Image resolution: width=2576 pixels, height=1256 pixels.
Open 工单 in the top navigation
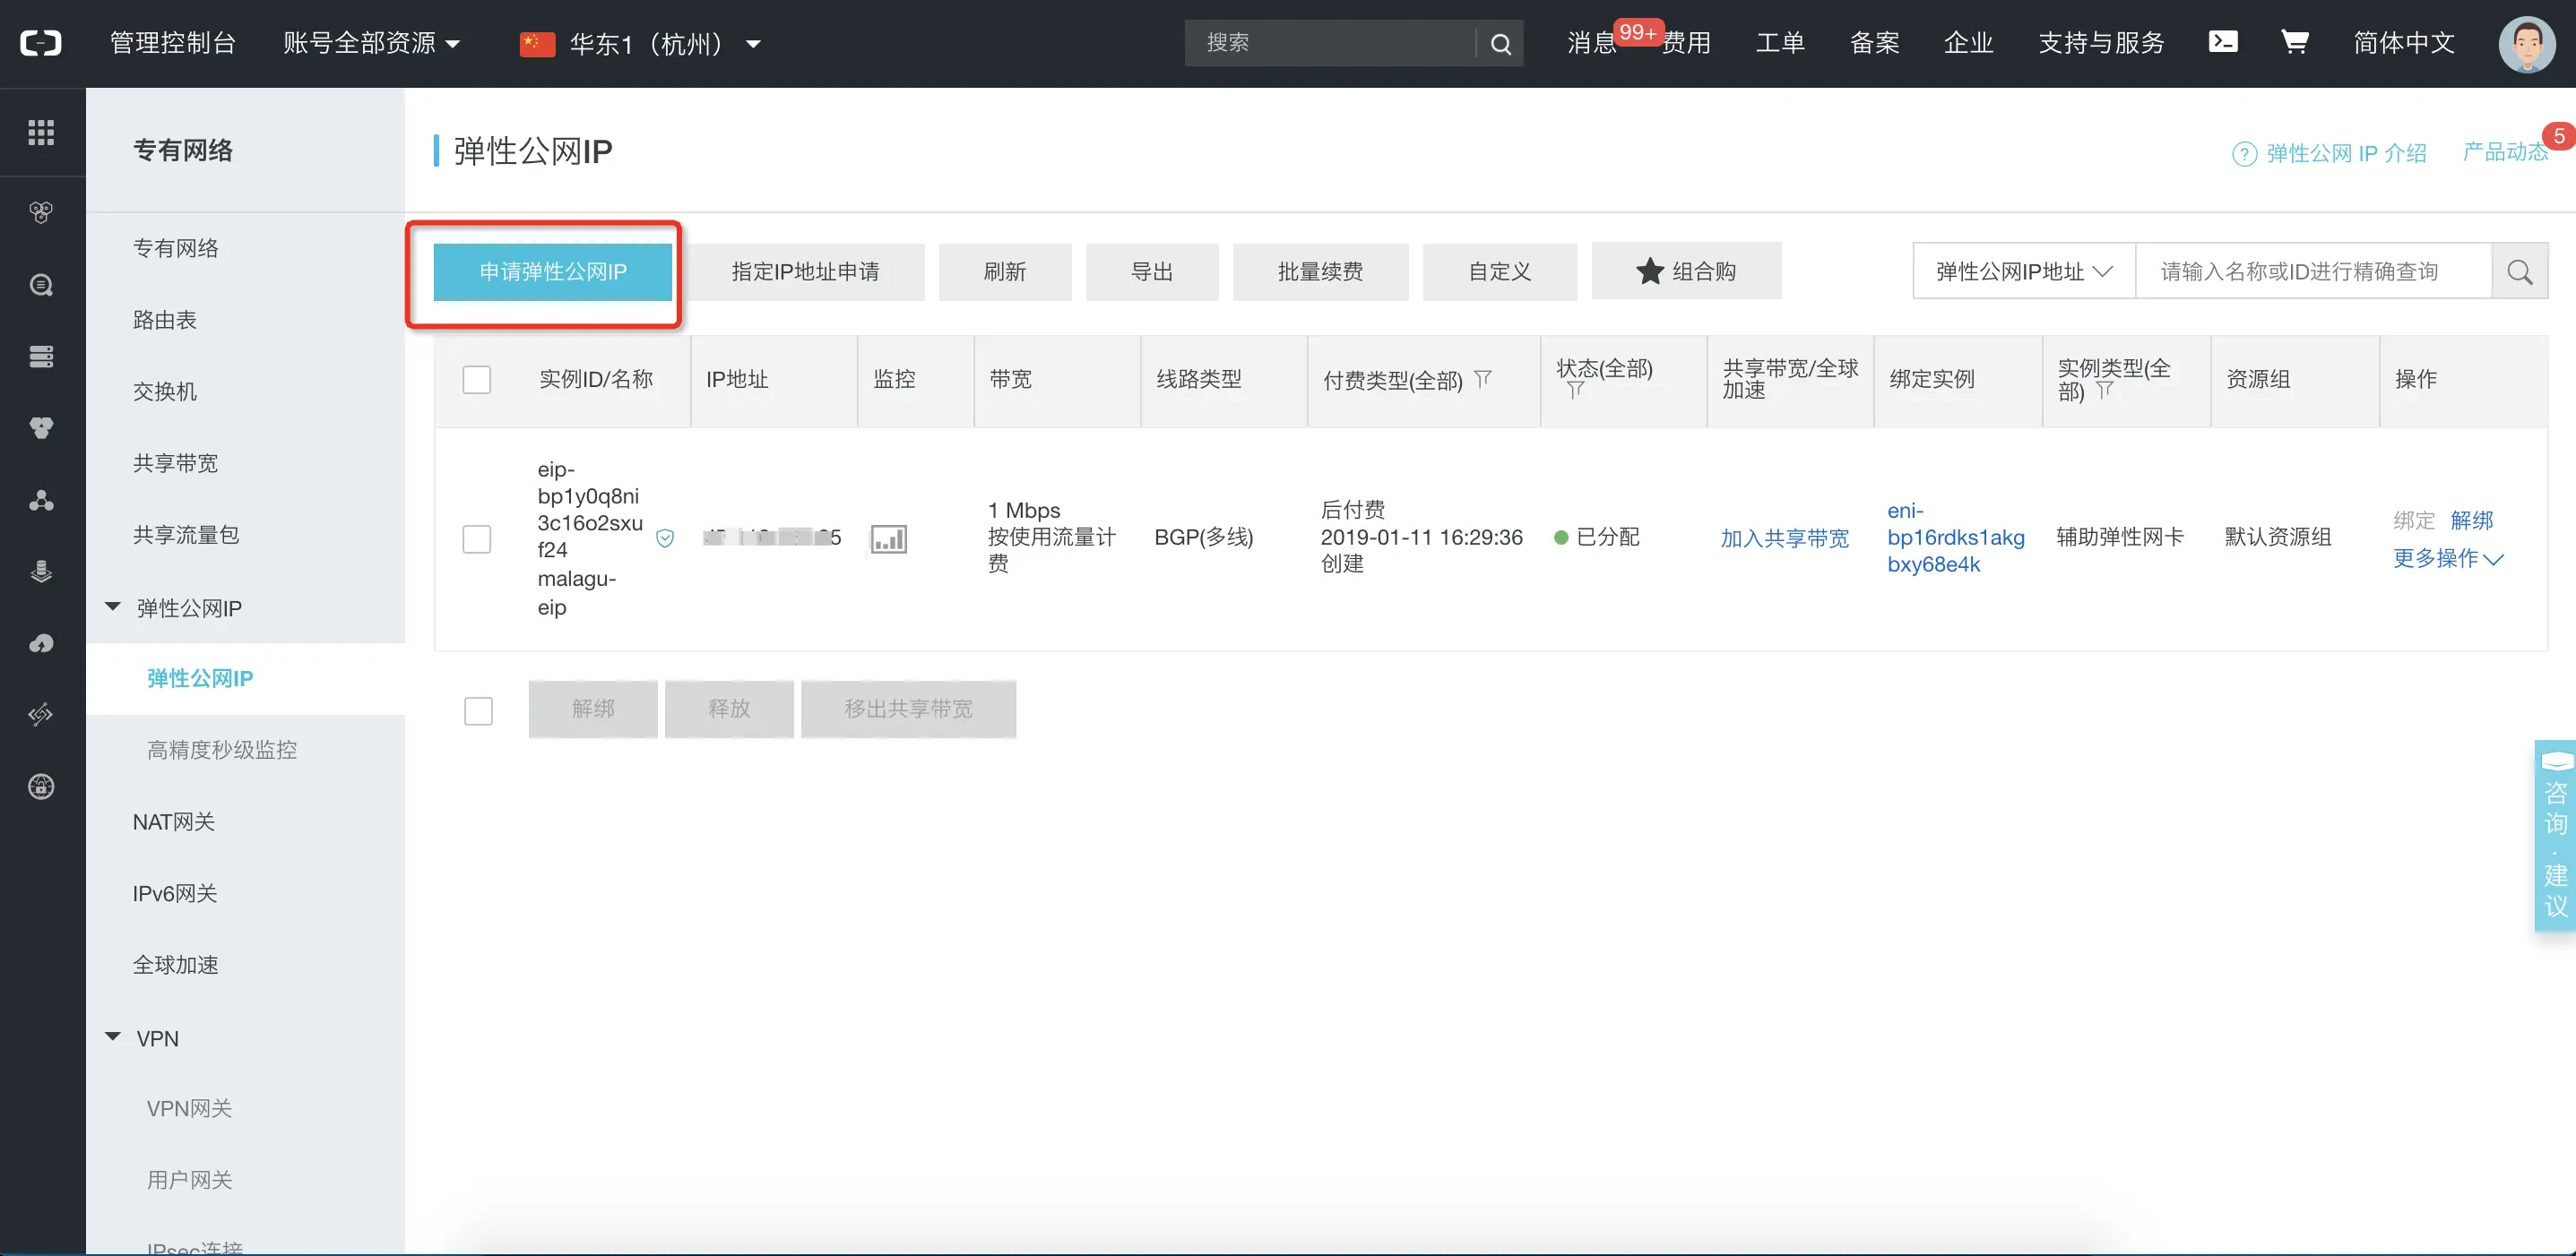(1780, 43)
